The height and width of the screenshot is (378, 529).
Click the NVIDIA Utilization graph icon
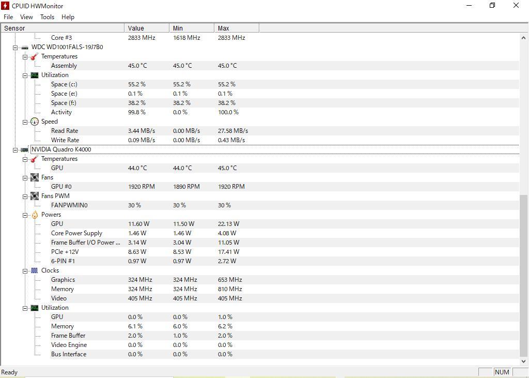click(35, 308)
